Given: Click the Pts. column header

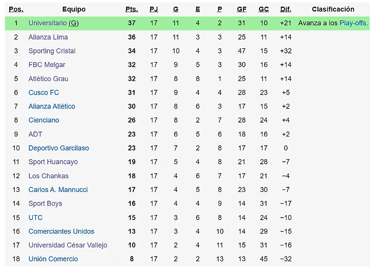Looking at the screenshot, I should point(132,9).
